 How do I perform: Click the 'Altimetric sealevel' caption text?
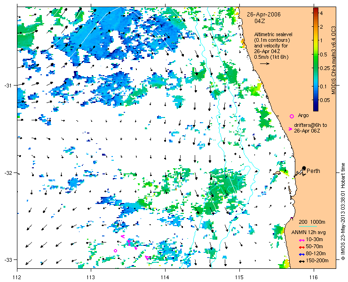tap(273, 35)
